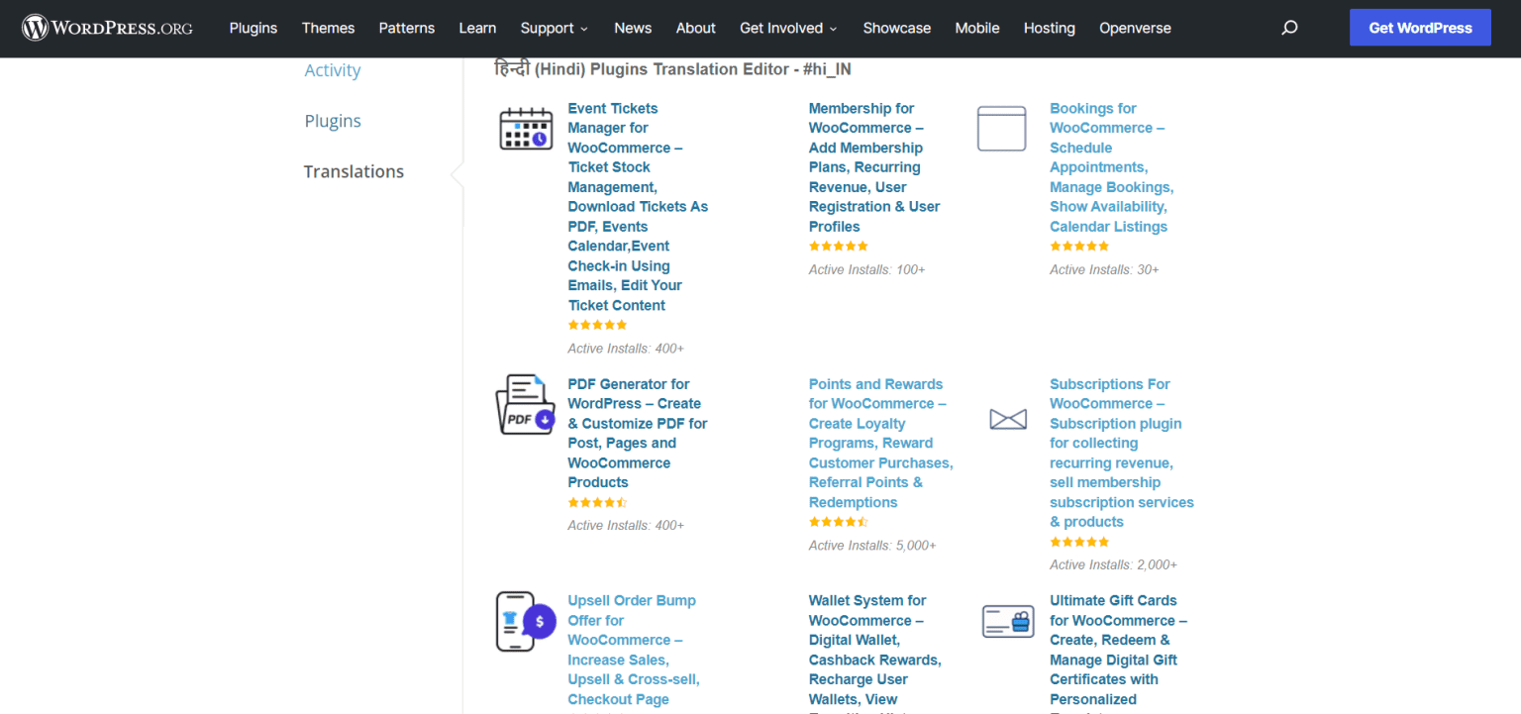The height and width of the screenshot is (714, 1521).
Task: Click the WordPress.org logo
Action: pyautogui.click(x=107, y=27)
